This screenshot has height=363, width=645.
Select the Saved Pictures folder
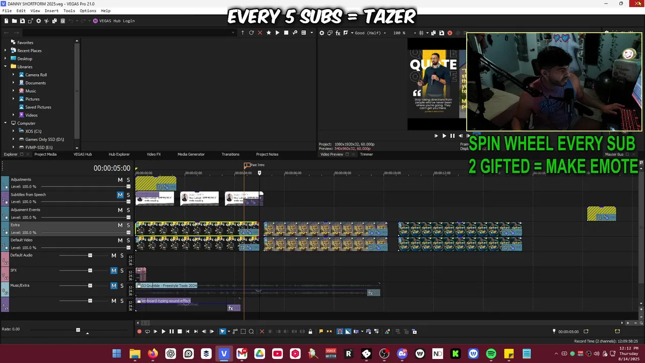[38, 107]
